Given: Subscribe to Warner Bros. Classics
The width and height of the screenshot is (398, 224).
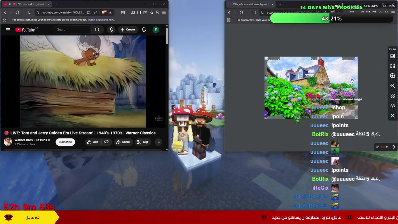Looking at the screenshot, I should tap(65, 142).
